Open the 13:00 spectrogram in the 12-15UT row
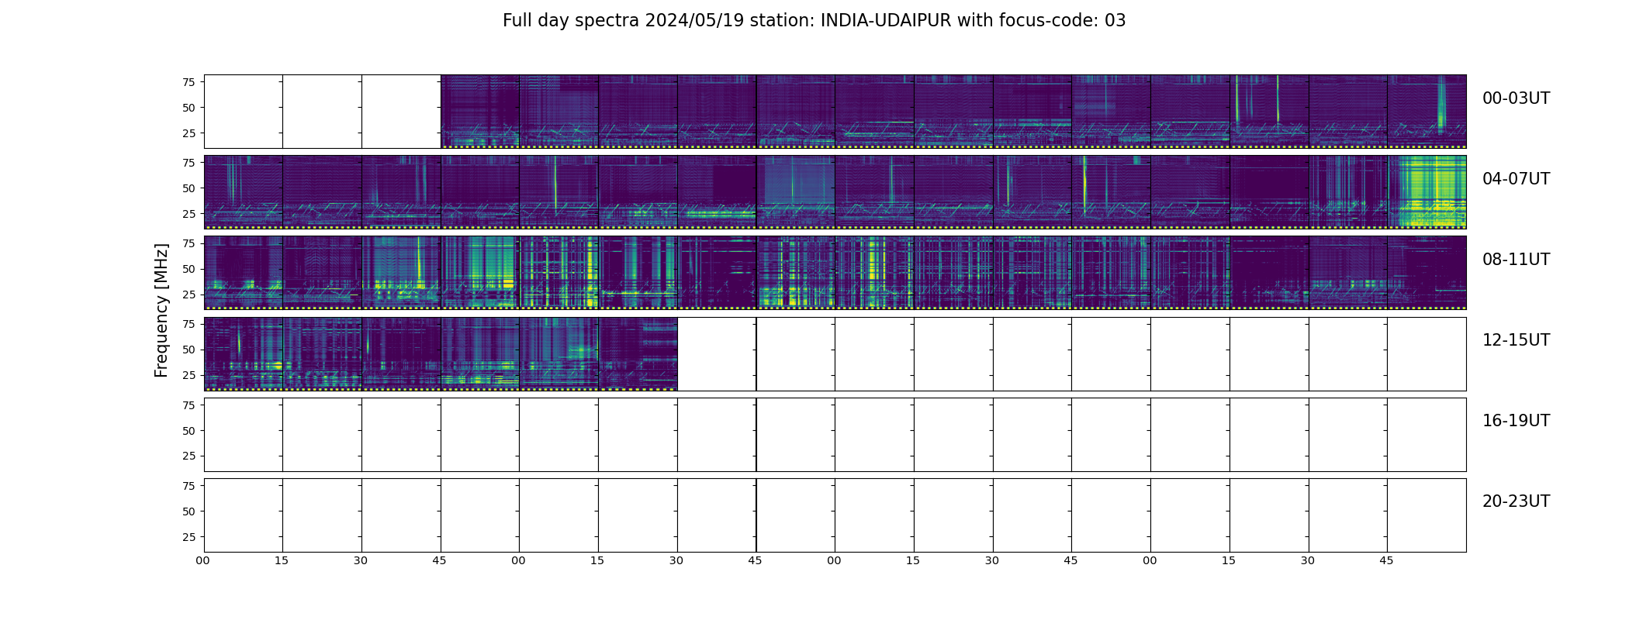The width and height of the screenshot is (1629, 620). pos(559,353)
